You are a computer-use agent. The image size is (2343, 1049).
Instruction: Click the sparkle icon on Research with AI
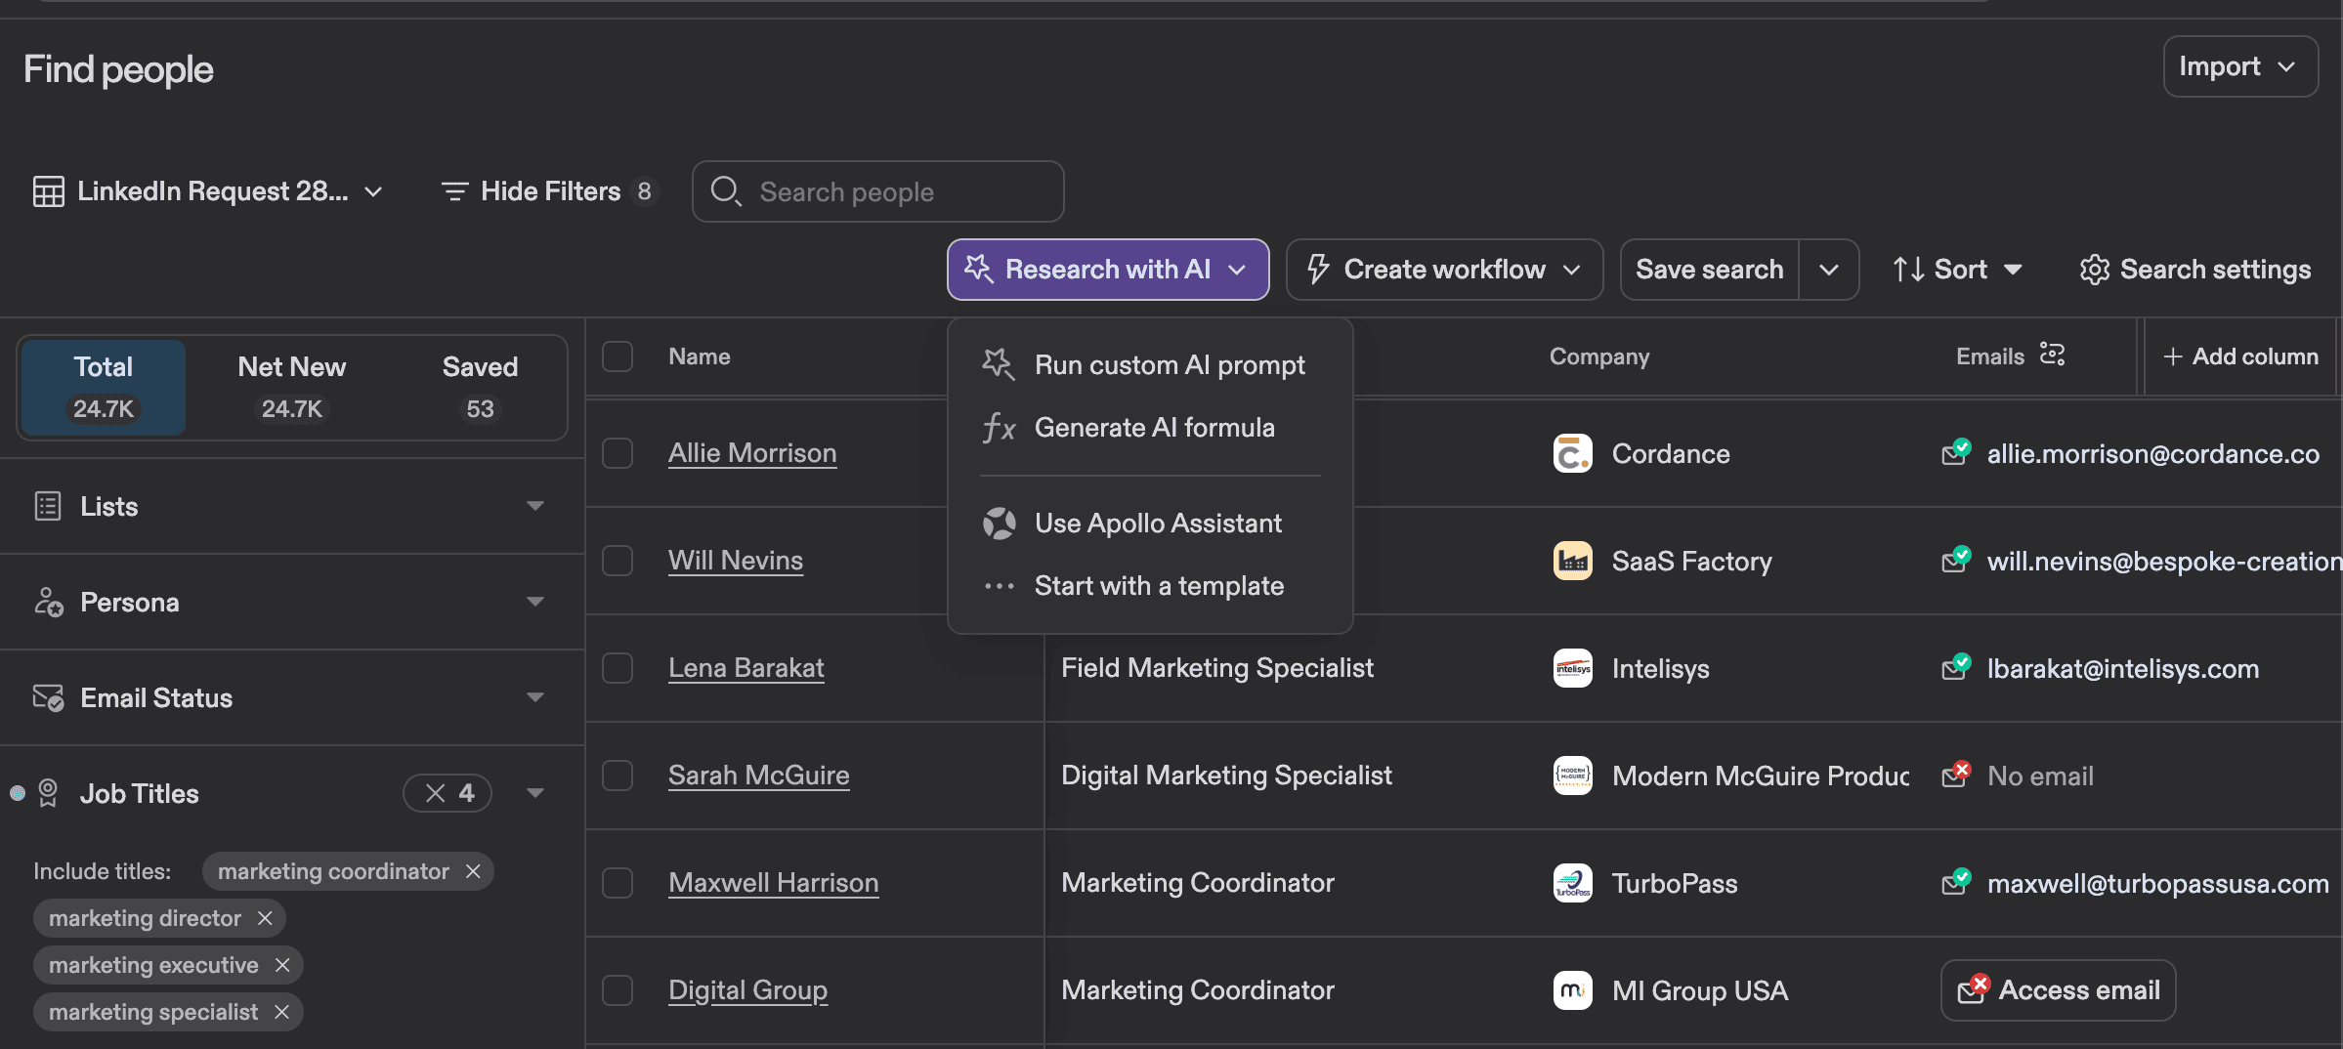pos(978,269)
